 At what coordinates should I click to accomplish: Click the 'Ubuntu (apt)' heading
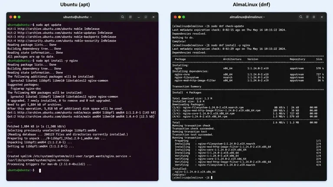coord(75,4)
